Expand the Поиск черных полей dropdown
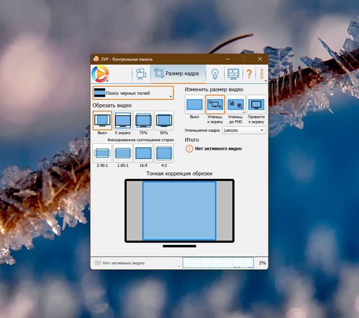This screenshot has height=318, width=359. (x=133, y=93)
